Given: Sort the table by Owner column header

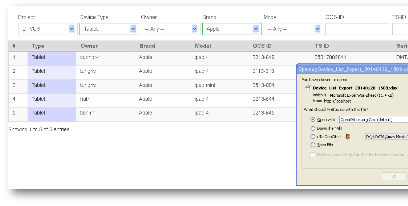Looking at the screenshot, I should (x=89, y=46).
